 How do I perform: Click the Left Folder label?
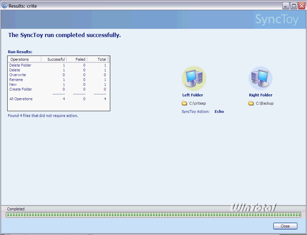coord(193,95)
